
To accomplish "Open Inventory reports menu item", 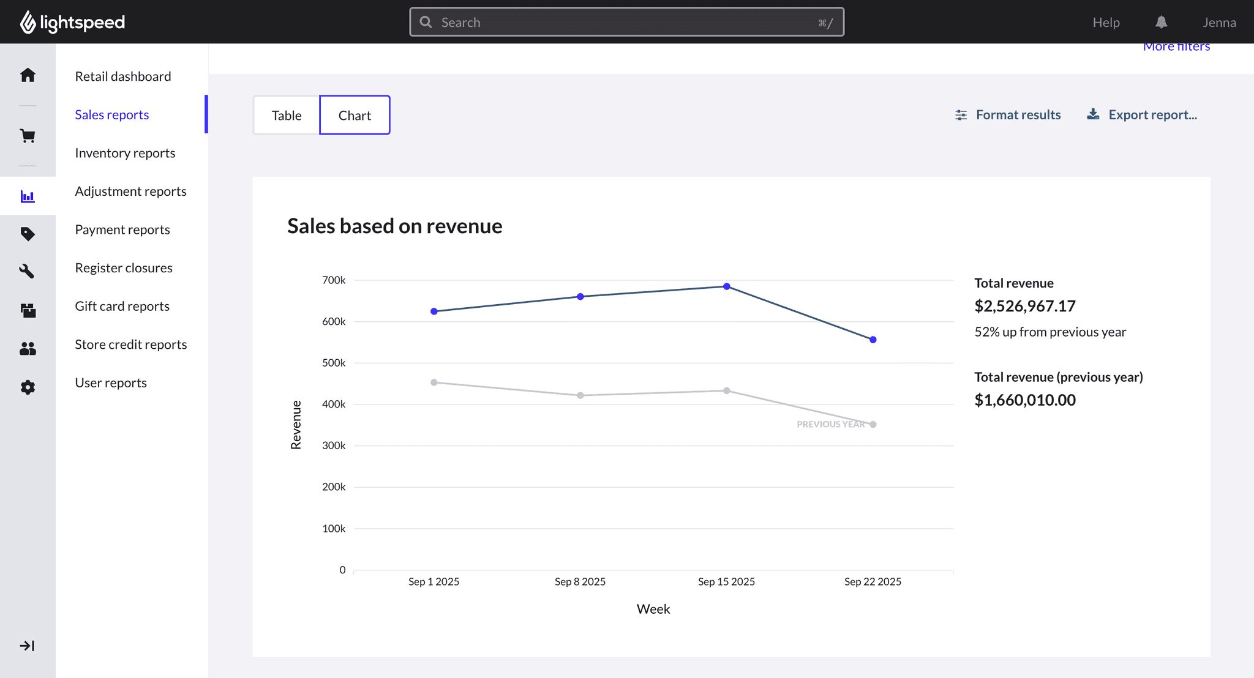I will point(125,153).
